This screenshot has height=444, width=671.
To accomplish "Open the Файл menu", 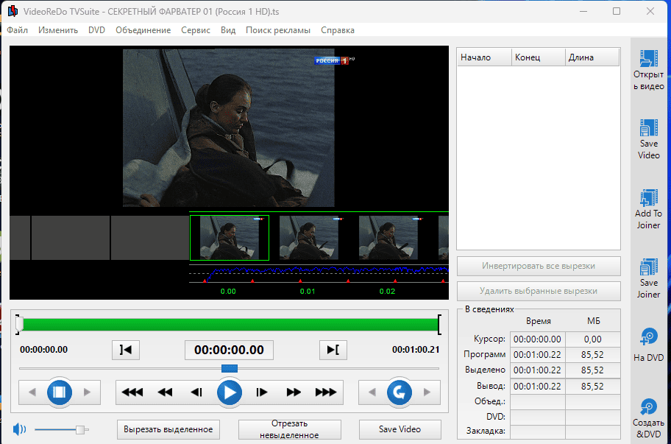I will tap(18, 30).
